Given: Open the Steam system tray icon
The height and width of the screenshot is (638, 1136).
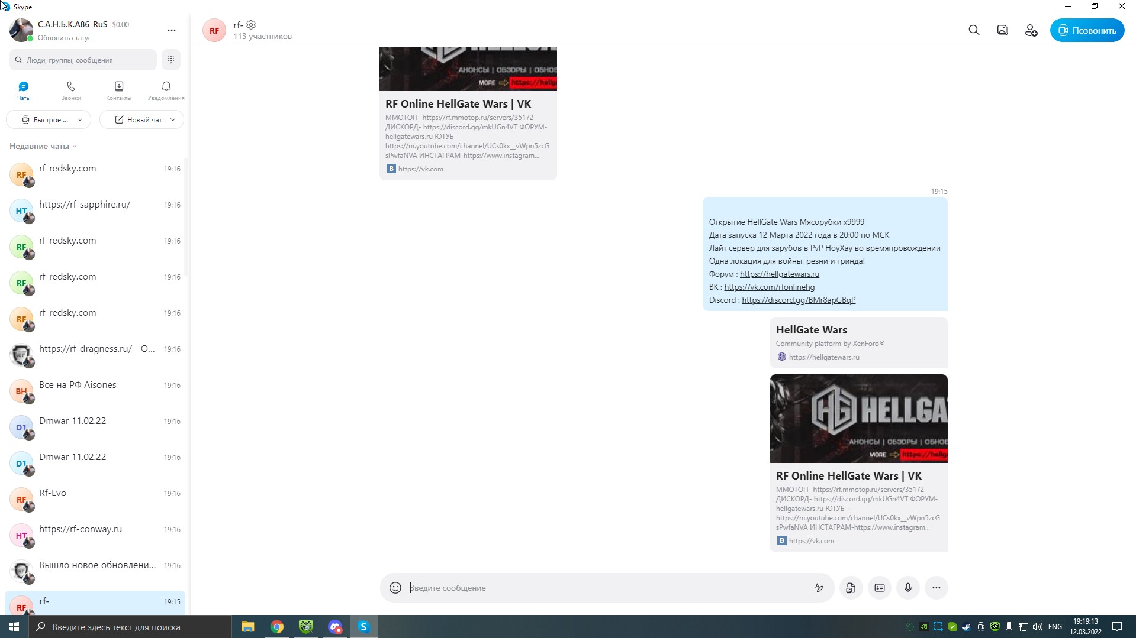Looking at the screenshot, I should tap(966, 626).
